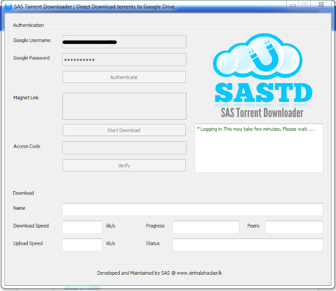Click the Access Code input box
This screenshot has height=291, width=336.
click(x=124, y=148)
